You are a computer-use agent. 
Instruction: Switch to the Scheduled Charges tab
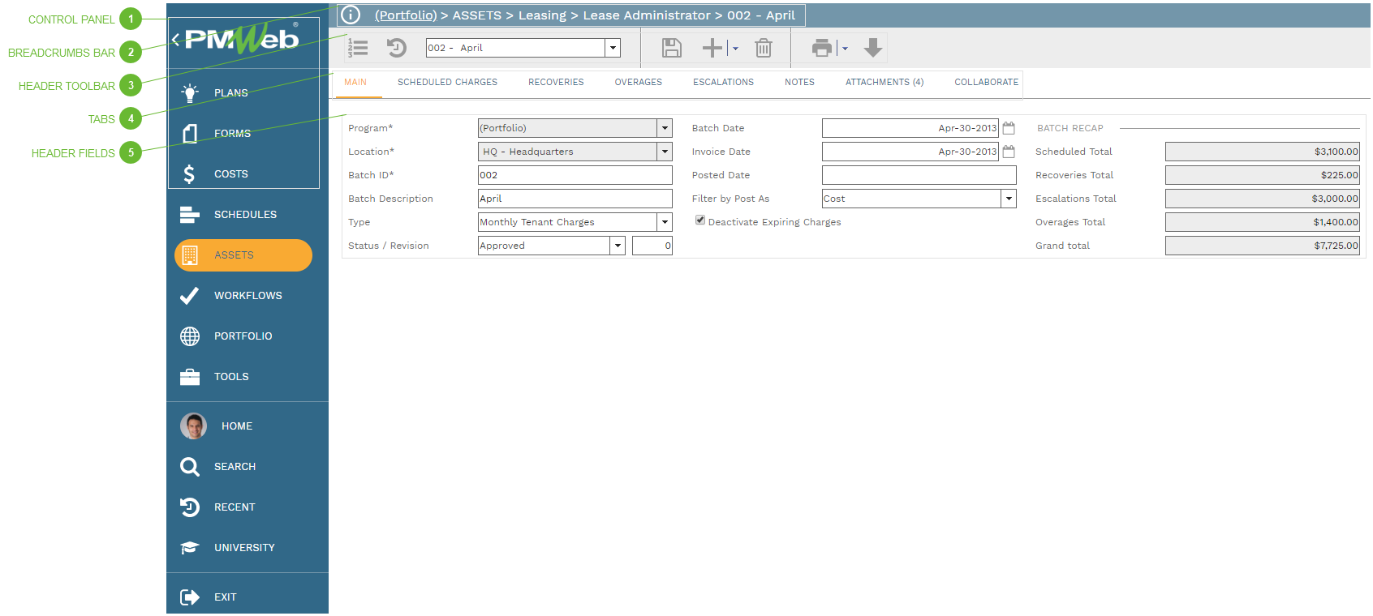[x=447, y=83]
